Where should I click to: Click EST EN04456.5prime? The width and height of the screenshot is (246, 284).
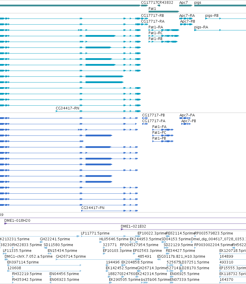[64, 274]
